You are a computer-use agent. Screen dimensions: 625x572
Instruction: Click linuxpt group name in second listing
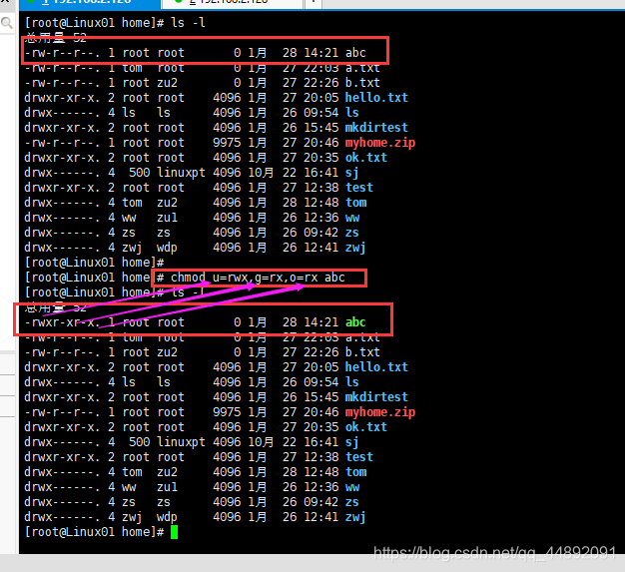tap(182, 442)
